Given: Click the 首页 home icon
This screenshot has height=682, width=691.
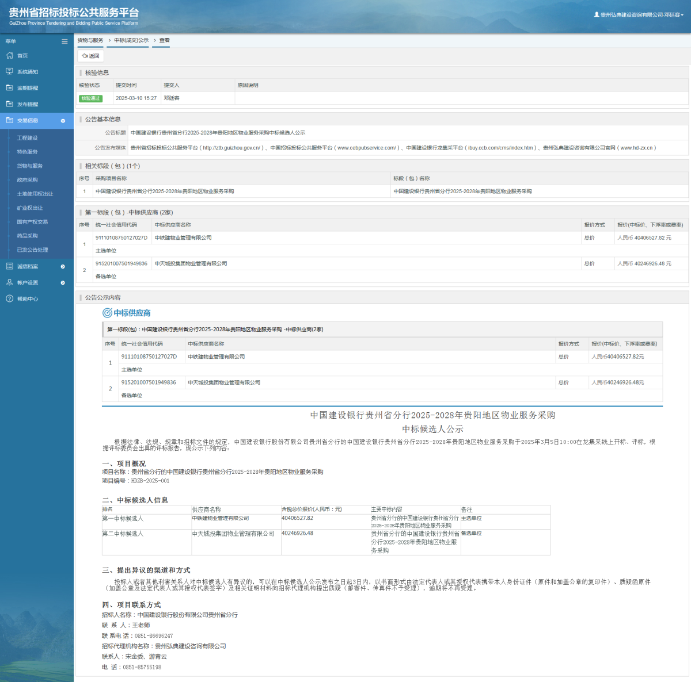Looking at the screenshot, I should [x=9, y=56].
